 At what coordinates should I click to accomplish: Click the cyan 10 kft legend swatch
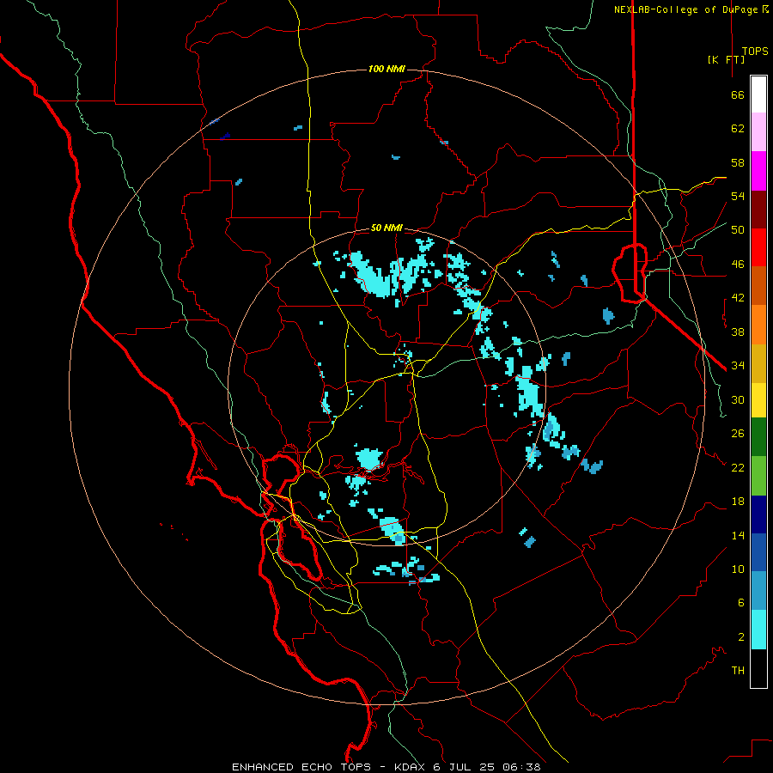(758, 630)
